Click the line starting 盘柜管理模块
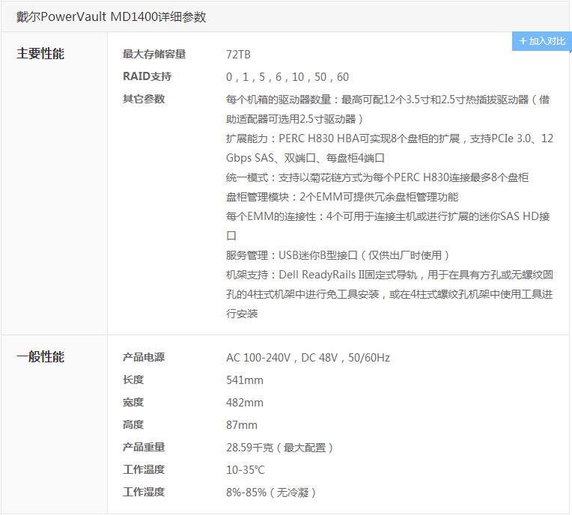Viewport: 572px width, 515px height. coord(342,197)
